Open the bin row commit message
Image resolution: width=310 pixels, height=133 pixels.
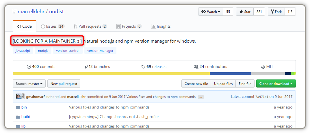pyautogui.click(x=109, y=107)
